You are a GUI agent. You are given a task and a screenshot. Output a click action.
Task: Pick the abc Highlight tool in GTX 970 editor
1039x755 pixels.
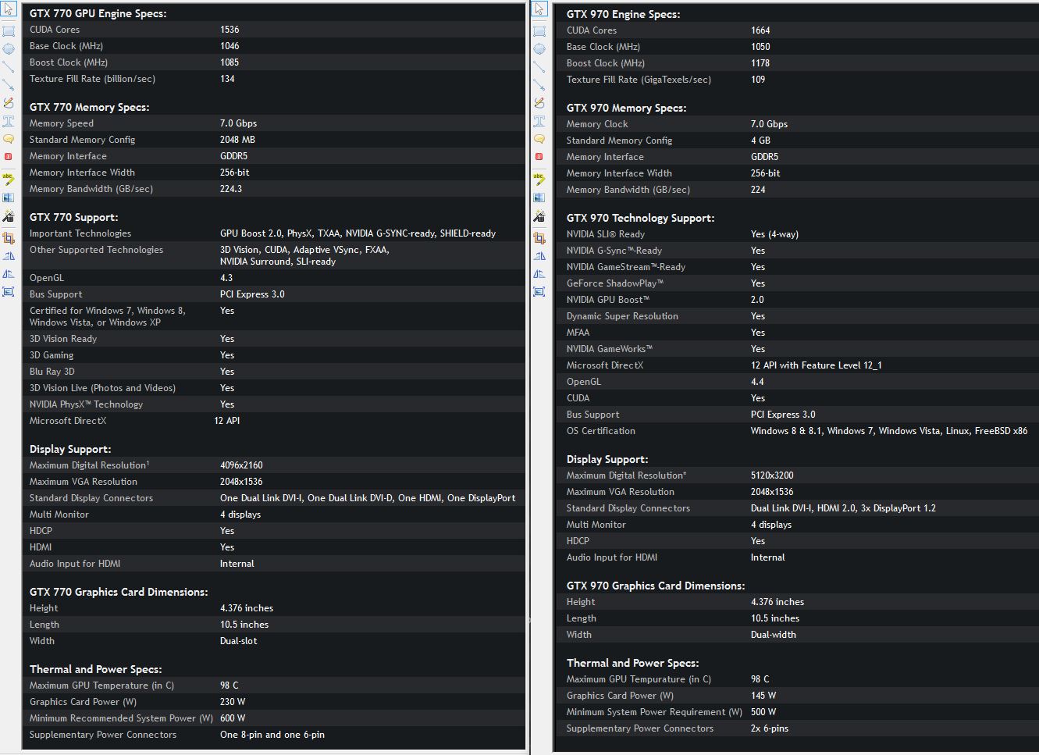click(x=539, y=179)
